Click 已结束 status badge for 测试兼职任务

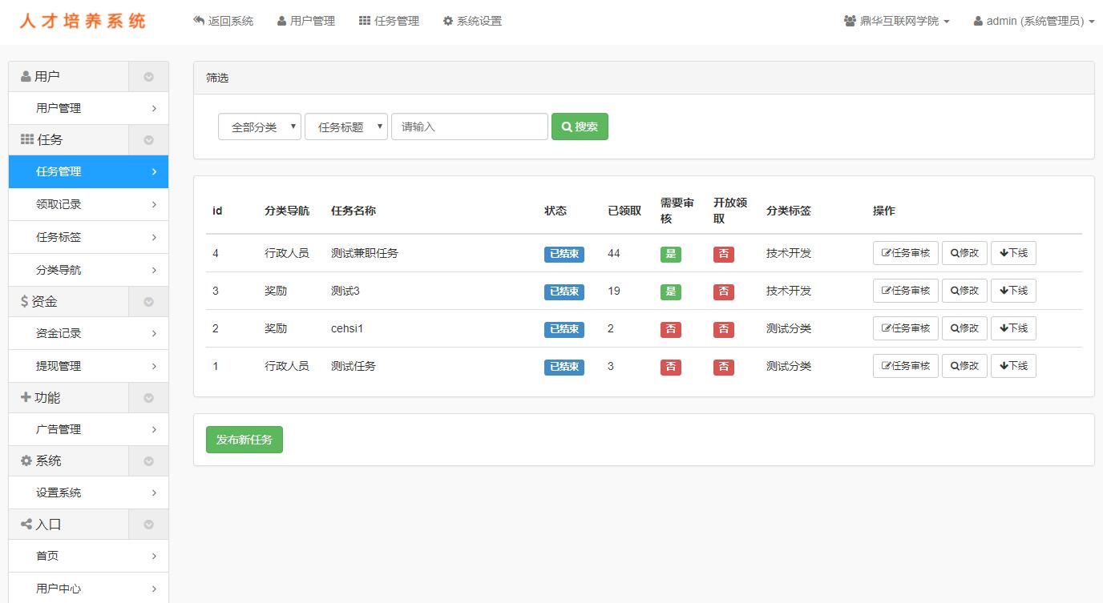point(564,254)
